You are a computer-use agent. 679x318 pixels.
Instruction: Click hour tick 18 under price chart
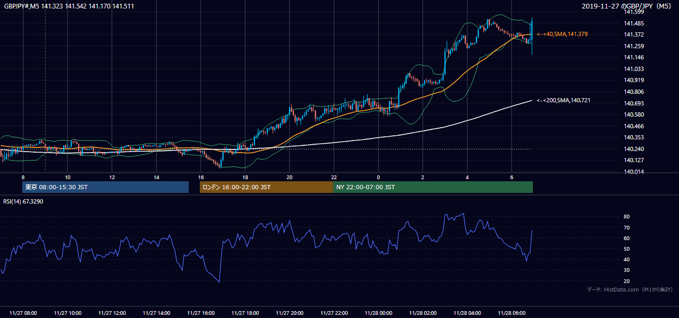[245, 177]
